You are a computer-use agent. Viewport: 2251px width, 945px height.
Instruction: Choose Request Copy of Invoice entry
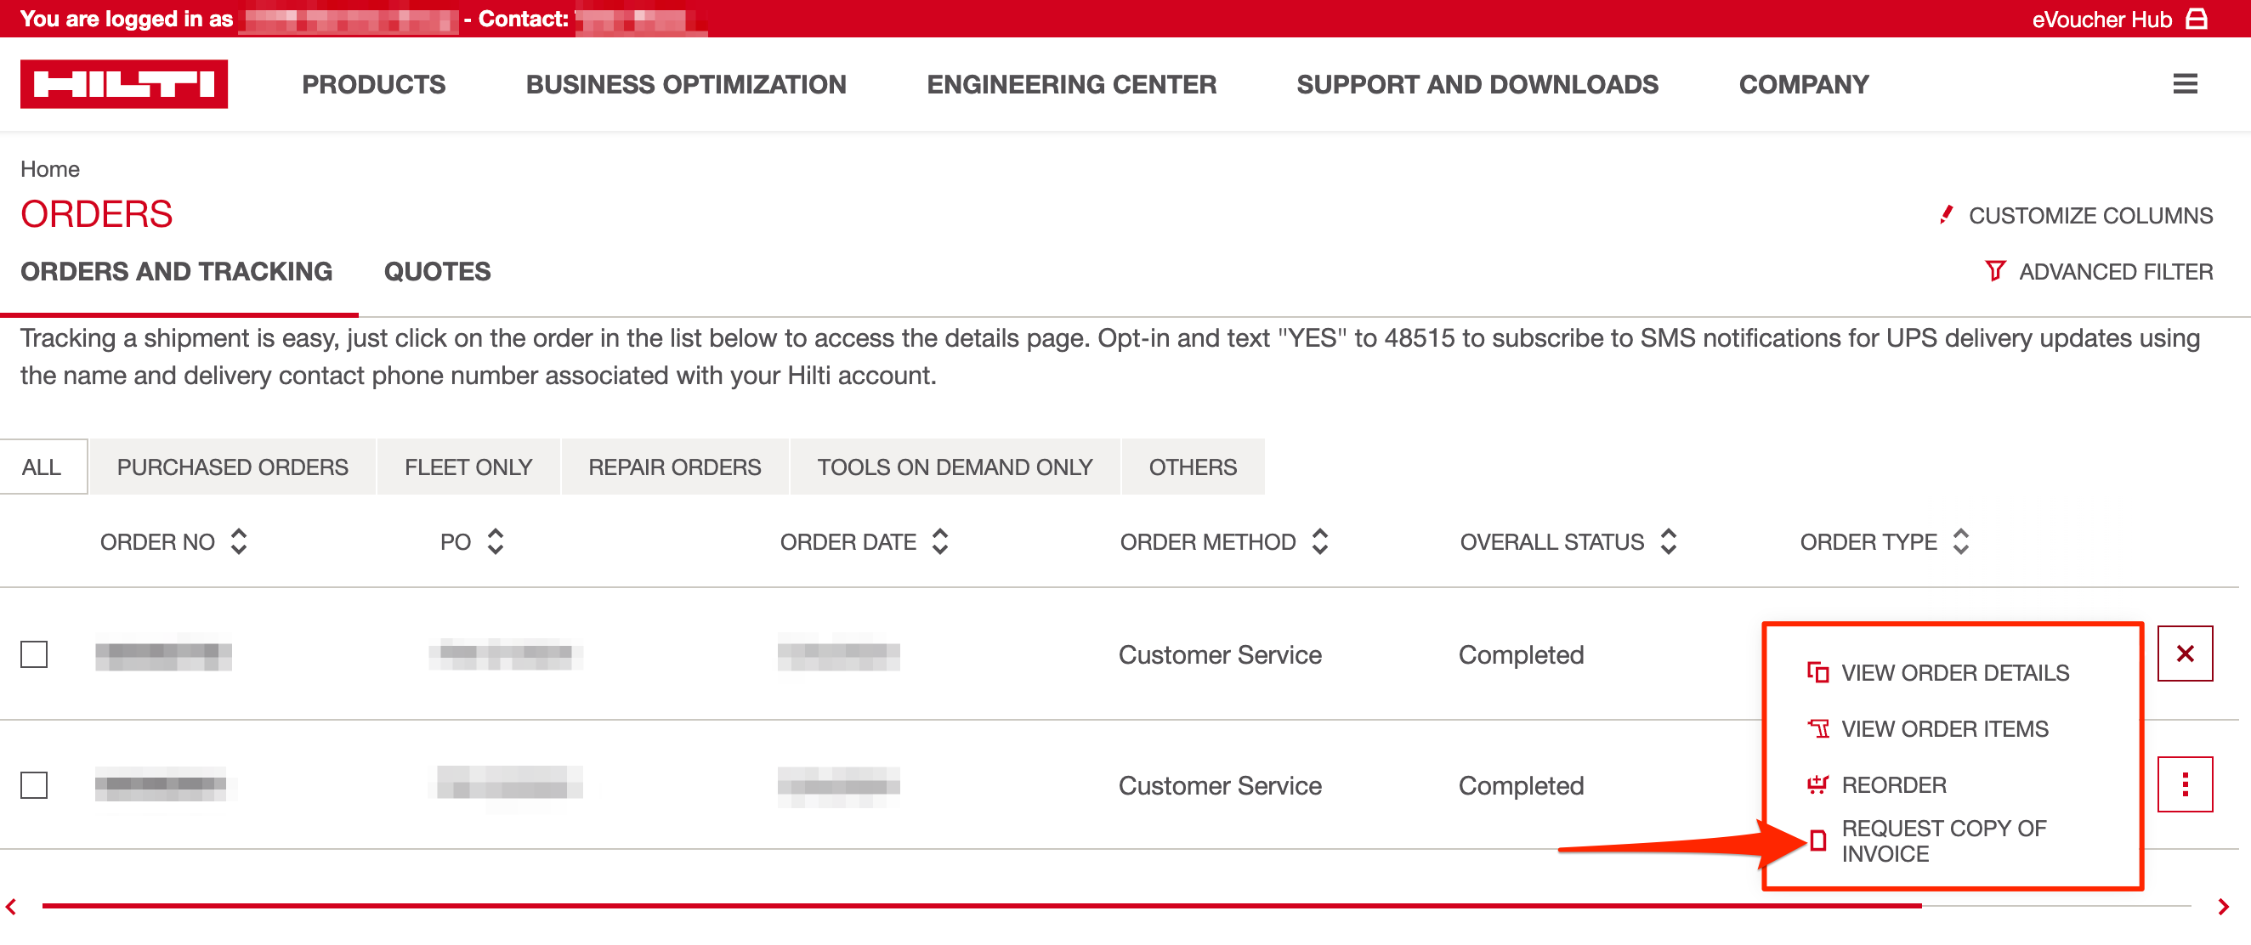(x=1943, y=841)
